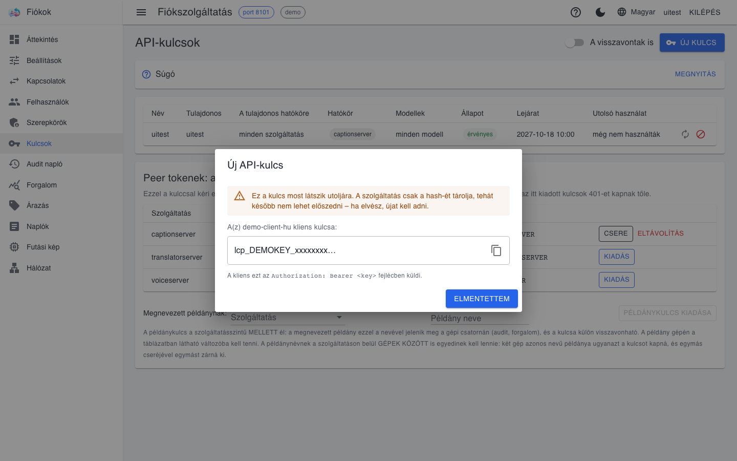This screenshot has height=461, width=737.
Task: Open the hamburger navigation menu
Action: tap(141, 12)
